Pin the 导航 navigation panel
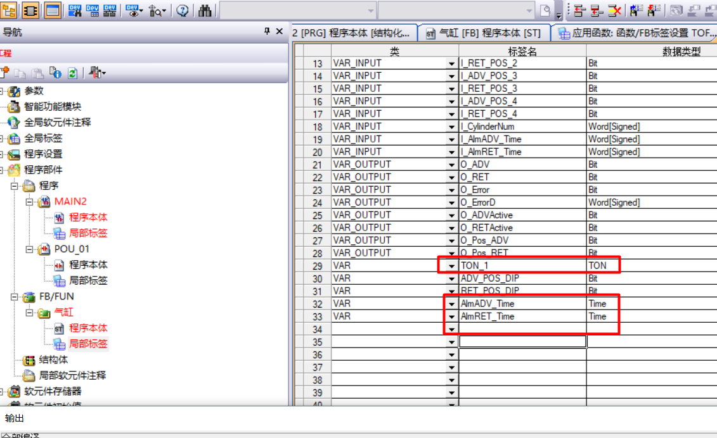 [x=268, y=32]
